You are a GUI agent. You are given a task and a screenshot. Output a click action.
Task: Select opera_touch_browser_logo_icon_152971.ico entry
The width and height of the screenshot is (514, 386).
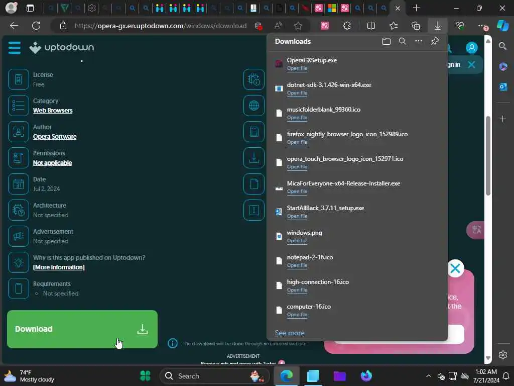coord(357,162)
